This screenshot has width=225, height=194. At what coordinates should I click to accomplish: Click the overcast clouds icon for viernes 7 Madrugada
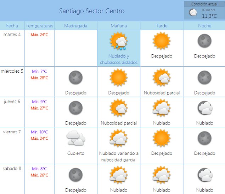[x=75, y=138]
